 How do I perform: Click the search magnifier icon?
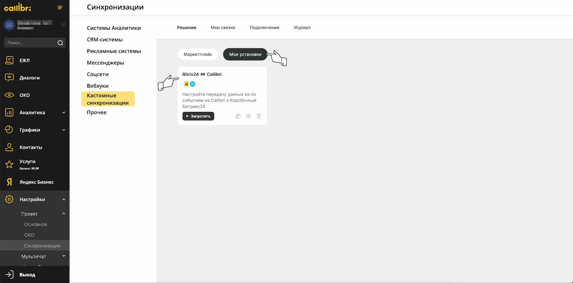click(60, 43)
